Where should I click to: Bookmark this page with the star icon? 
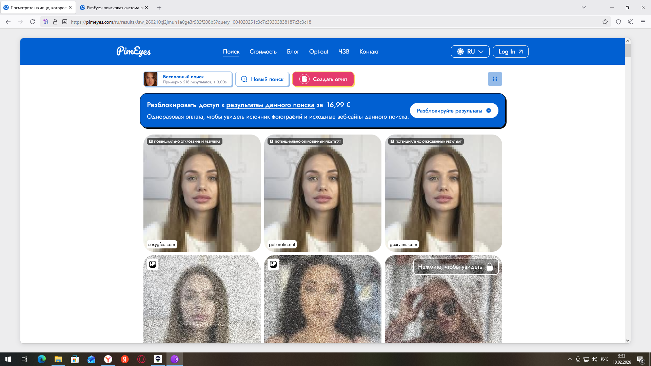pyautogui.click(x=605, y=22)
